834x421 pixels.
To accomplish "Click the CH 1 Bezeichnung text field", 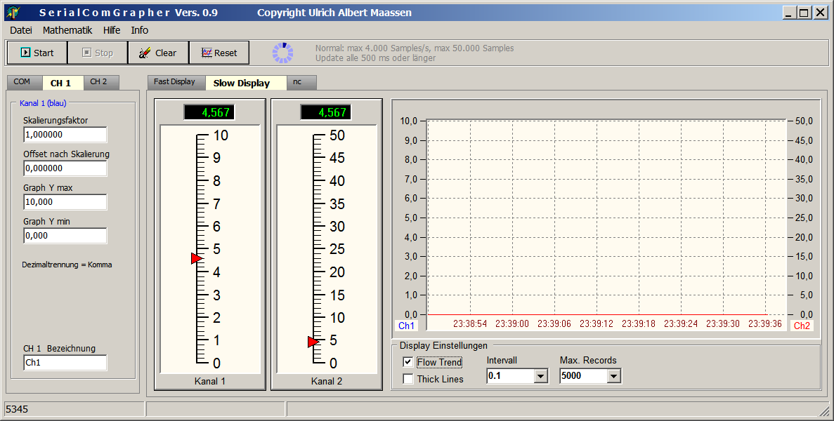I will (x=65, y=363).
